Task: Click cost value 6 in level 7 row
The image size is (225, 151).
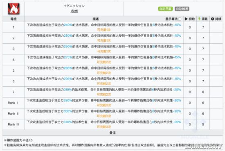Action: coord(203,92)
